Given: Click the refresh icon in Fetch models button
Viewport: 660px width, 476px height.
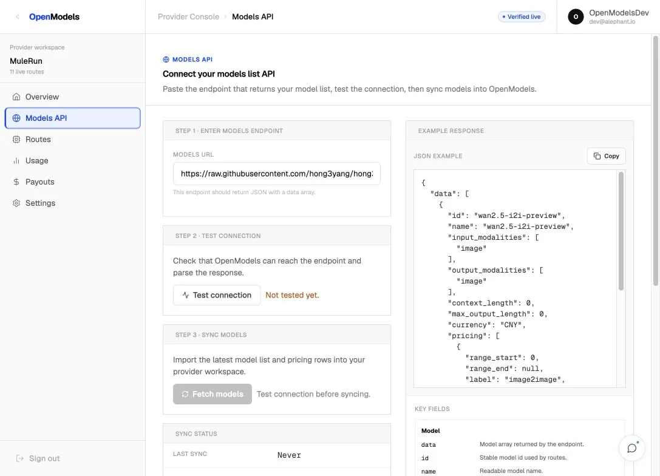Looking at the screenshot, I should [185, 395].
